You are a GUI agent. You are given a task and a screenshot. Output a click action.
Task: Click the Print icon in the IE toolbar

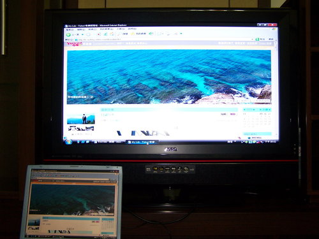(x=168, y=34)
